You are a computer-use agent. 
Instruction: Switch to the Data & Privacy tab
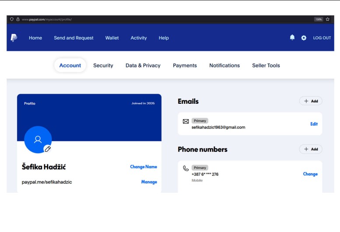pos(143,65)
